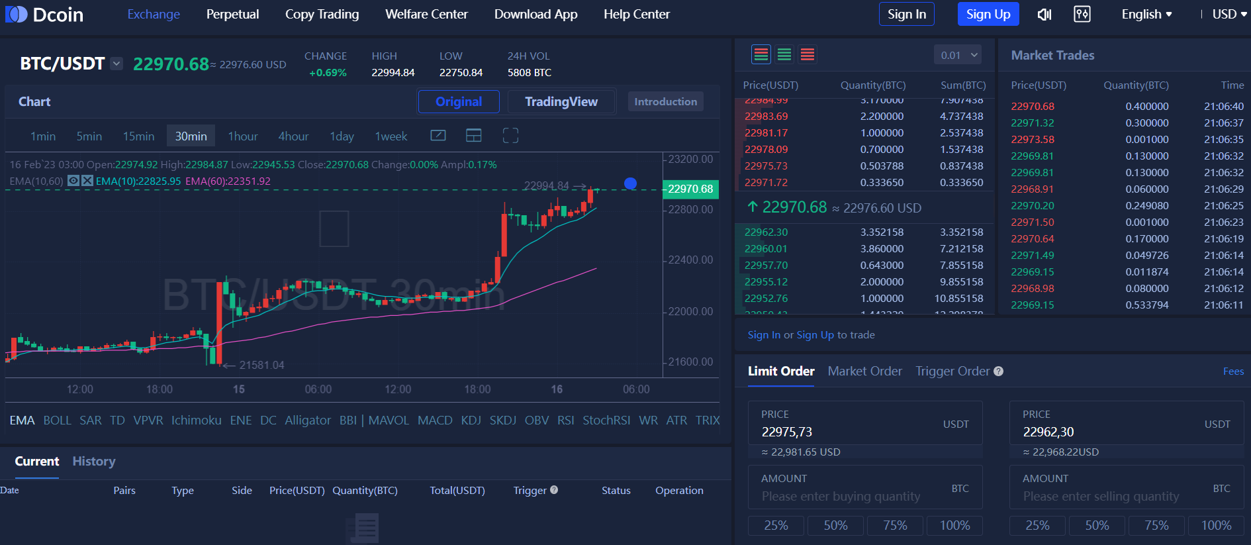Open 0.01 price precision dropdown
The image size is (1251, 545).
958,55
